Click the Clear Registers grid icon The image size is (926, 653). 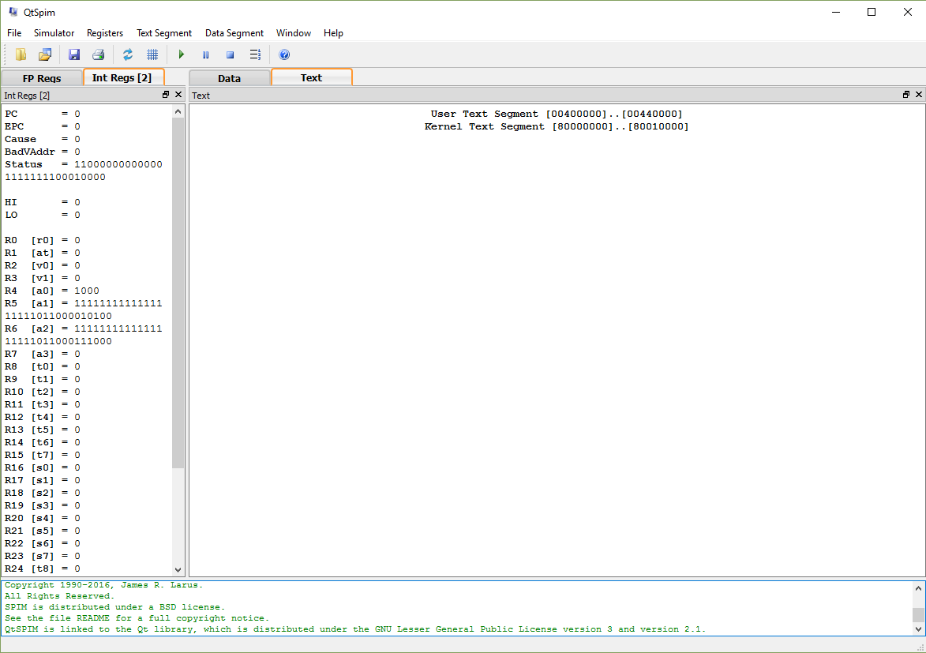click(152, 54)
